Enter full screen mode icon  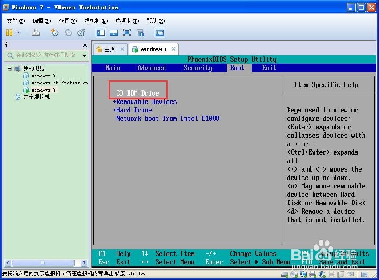[127, 32]
